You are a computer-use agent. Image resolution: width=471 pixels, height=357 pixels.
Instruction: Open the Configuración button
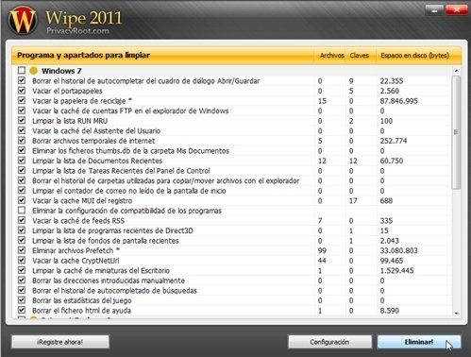tap(329, 342)
